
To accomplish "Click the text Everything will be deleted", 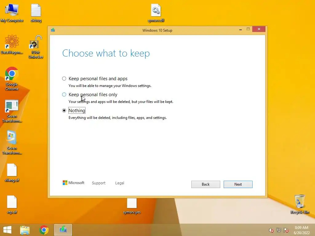I will coord(90,118).
